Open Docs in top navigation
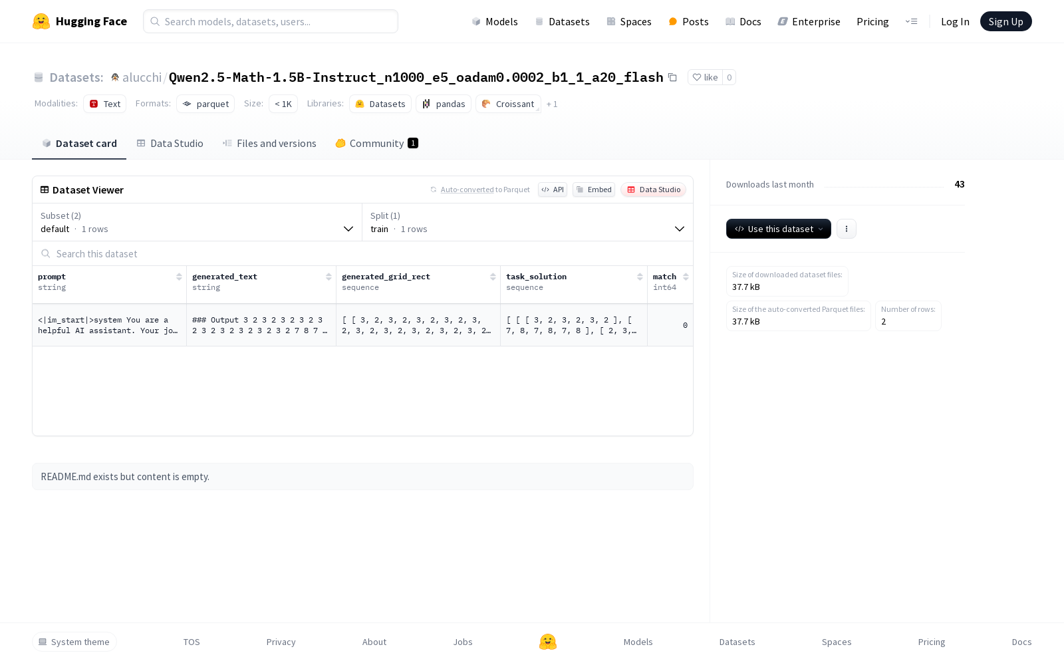This screenshot has height=665, width=1064. 743,21
